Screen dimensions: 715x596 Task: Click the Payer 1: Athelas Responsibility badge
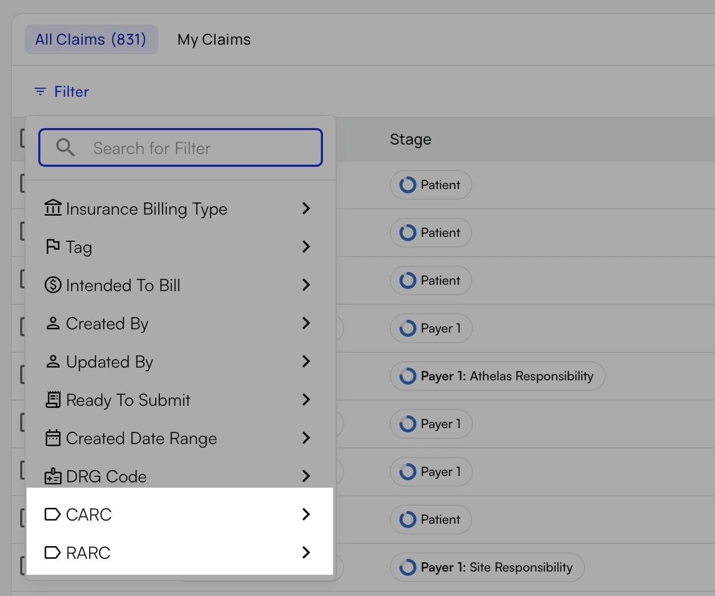(497, 376)
